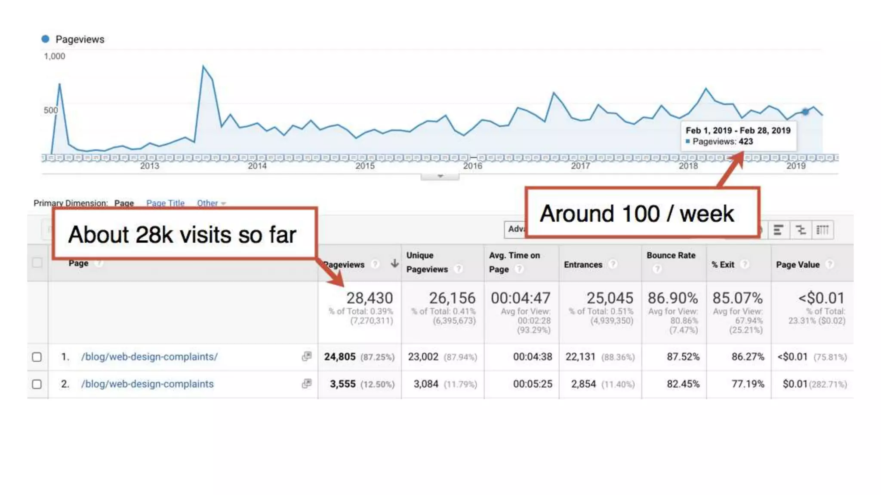This screenshot has width=881, height=495.
Task: Toggle select-all checkbox in table header
Action: (x=37, y=263)
